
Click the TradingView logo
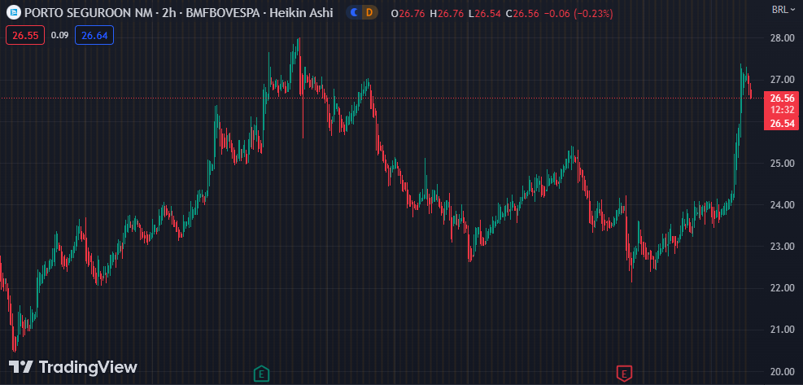[x=73, y=367]
